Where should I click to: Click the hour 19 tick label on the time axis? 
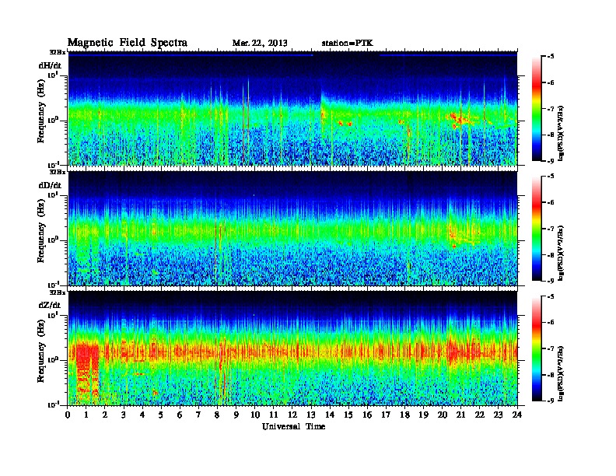click(423, 415)
